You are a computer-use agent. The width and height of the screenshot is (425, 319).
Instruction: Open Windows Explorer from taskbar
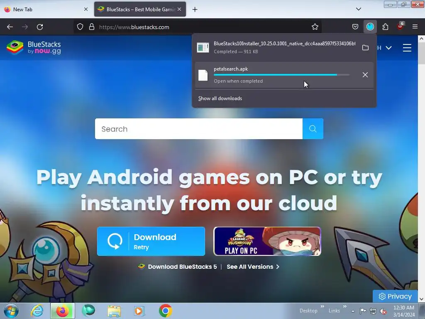tap(114, 311)
